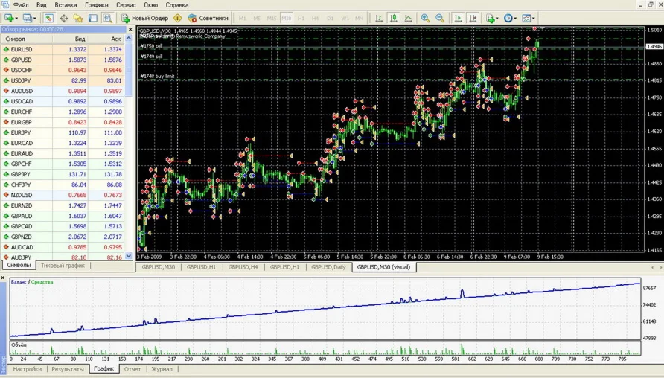Click the Новый Ордер button
This screenshot has height=378, width=664.
tap(145, 18)
